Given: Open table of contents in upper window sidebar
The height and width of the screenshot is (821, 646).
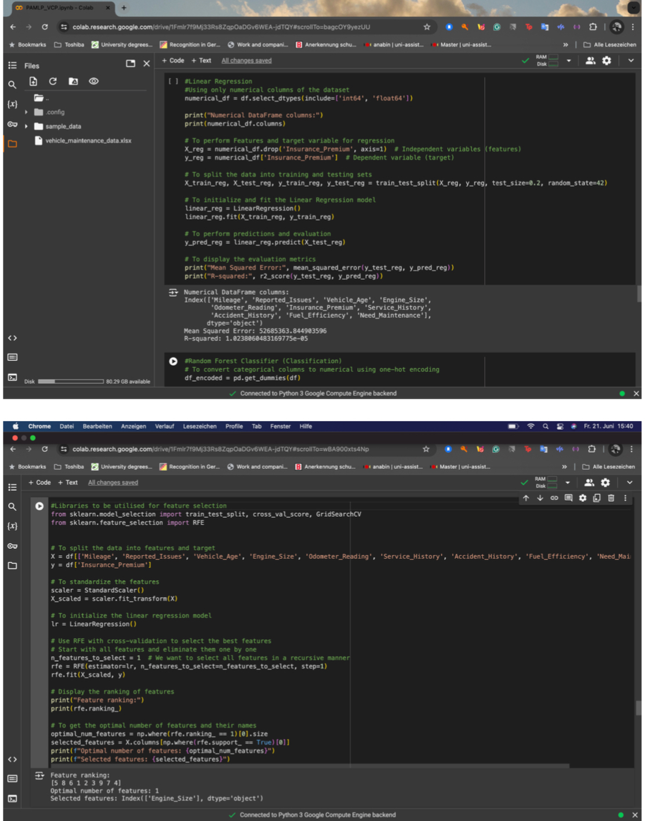Looking at the screenshot, I should coord(12,66).
